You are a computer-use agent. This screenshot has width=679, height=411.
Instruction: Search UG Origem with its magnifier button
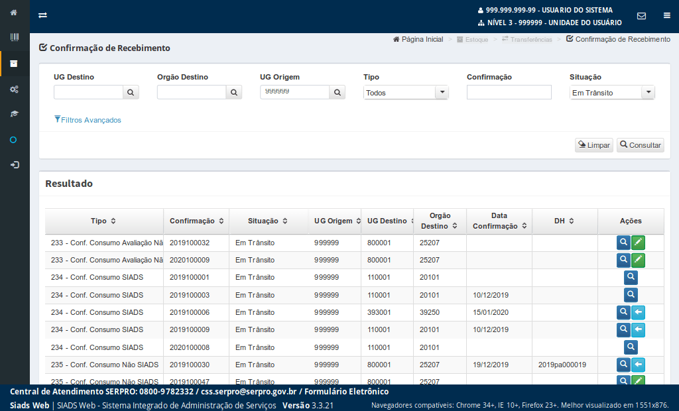(x=338, y=92)
